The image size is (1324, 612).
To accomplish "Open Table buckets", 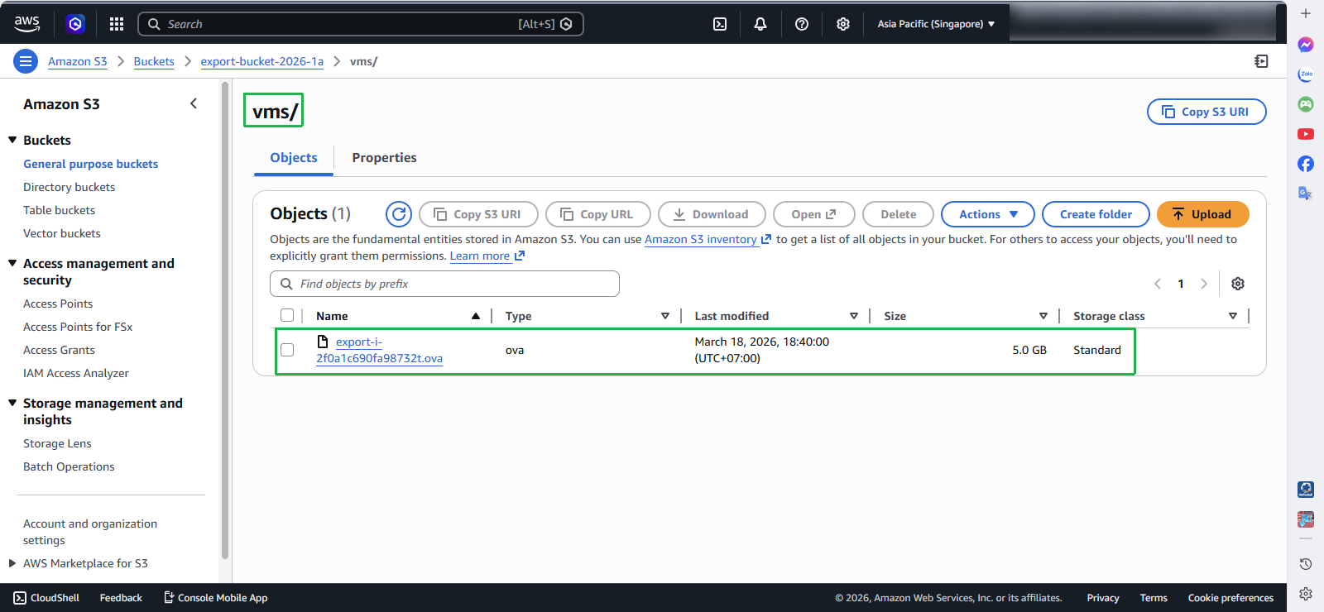I will pyautogui.click(x=60, y=210).
